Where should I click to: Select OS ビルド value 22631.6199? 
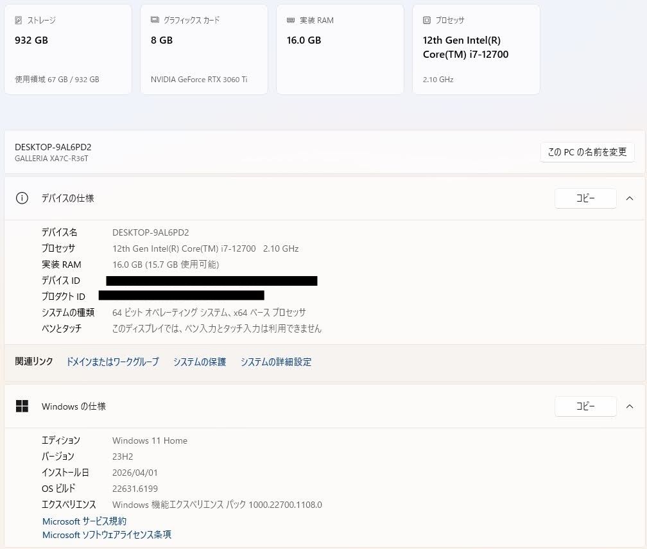[135, 489]
